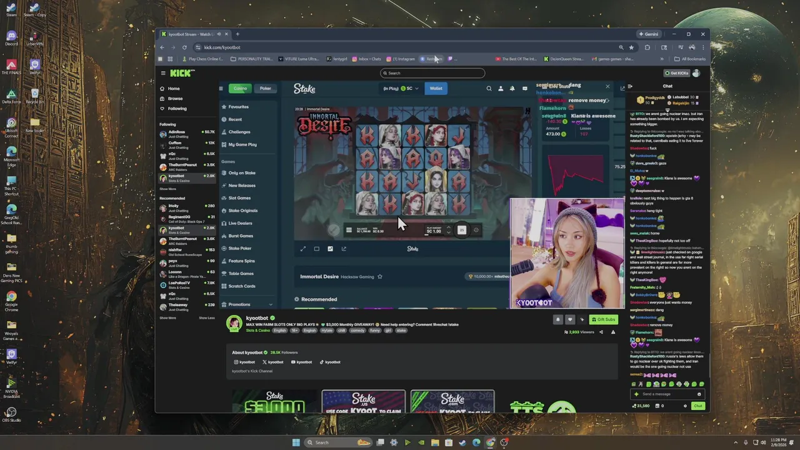Open the Kick sidebar hamburger menu

pos(162,73)
